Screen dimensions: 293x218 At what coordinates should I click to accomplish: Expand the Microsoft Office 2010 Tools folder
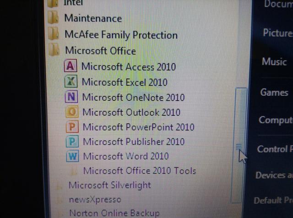click(x=139, y=171)
